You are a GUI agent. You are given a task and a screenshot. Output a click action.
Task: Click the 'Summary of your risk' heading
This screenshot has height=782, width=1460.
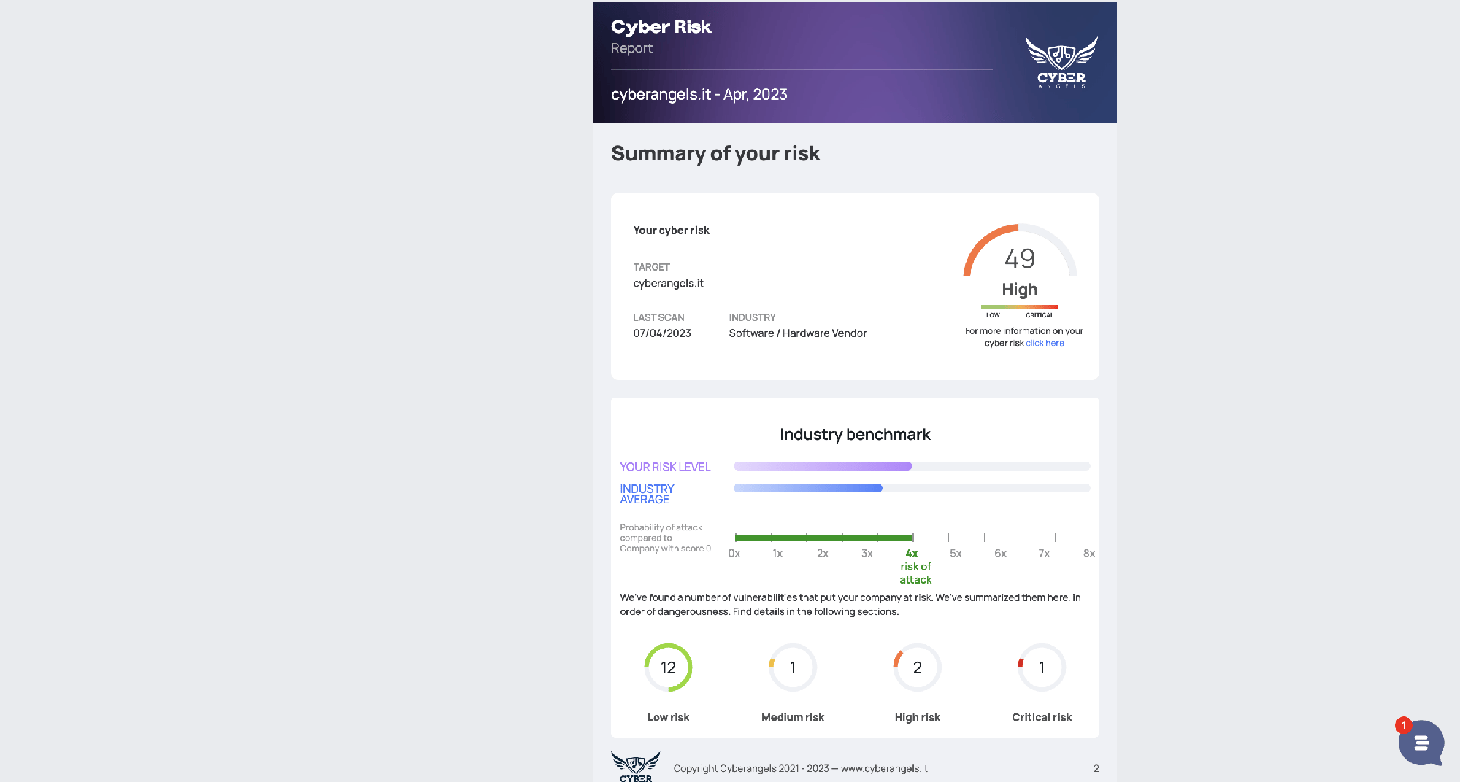pyautogui.click(x=715, y=153)
